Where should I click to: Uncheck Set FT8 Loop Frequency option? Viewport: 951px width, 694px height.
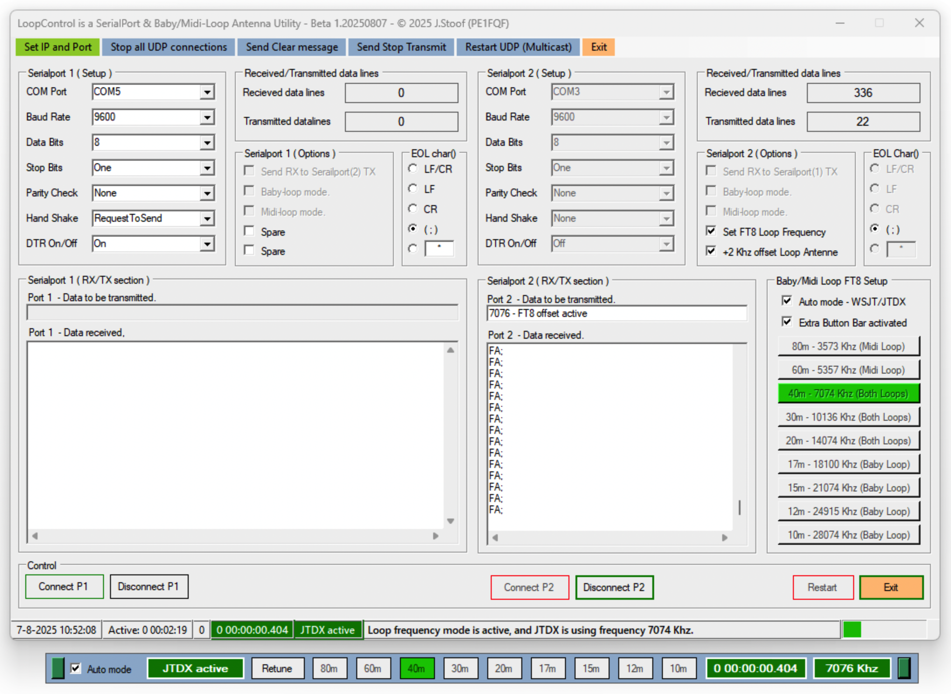(711, 231)
